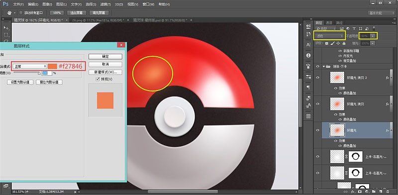Open blend mode dropdown 正常 in layer style dialog
The image size is (398, 195).
pos(30,66)
